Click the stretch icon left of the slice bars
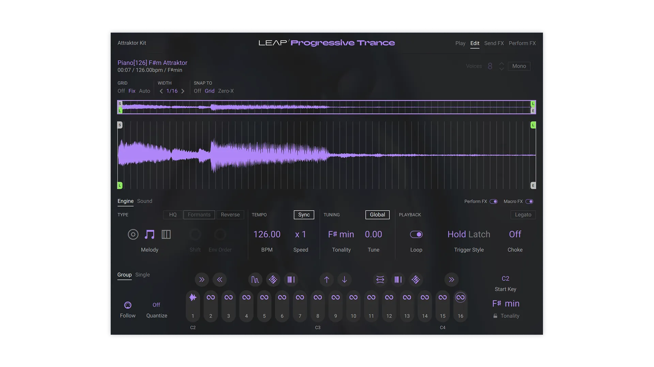Viewport: 654px width, 367px height. pyautogui.click(x=380, y=279)
